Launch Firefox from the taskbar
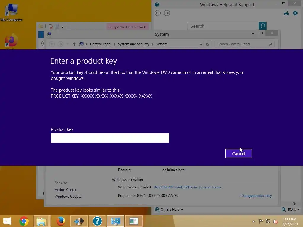The height and width of the screenshot is (227, 303). point(60,221)
